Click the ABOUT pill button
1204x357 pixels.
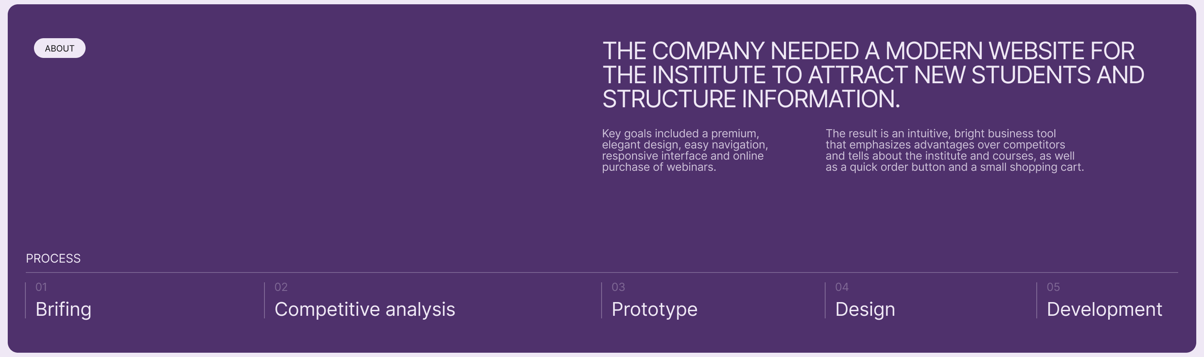[x=59, y=48]
